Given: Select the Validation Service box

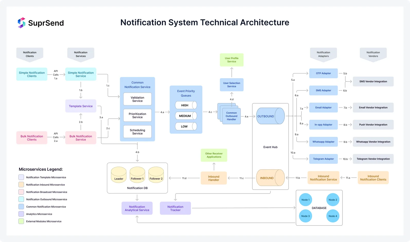Looking at the screenshot, I should [x=137, y=99].
